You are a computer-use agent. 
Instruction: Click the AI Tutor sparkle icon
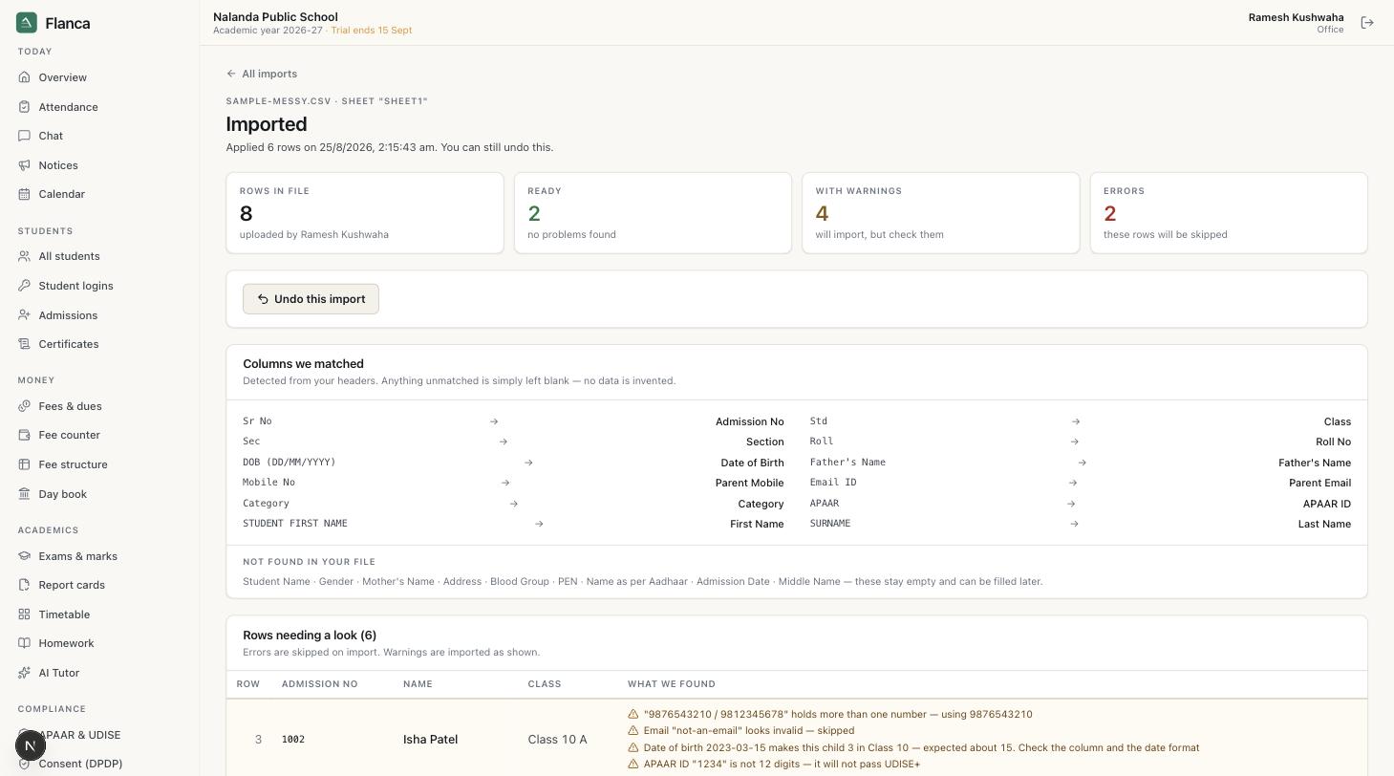pyautogui.click(x=25, y=673)
